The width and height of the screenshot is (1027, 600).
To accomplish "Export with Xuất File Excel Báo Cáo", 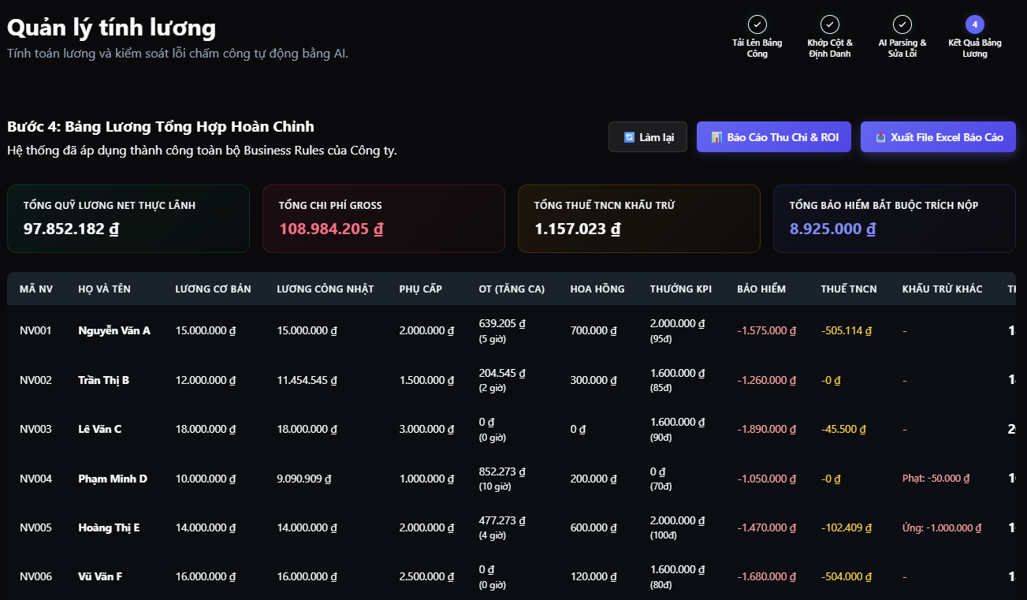I will click(938, 137).
